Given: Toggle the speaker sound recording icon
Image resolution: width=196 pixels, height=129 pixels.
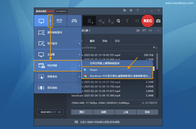Looking at the screenshot, I should [x=101, y=21].
